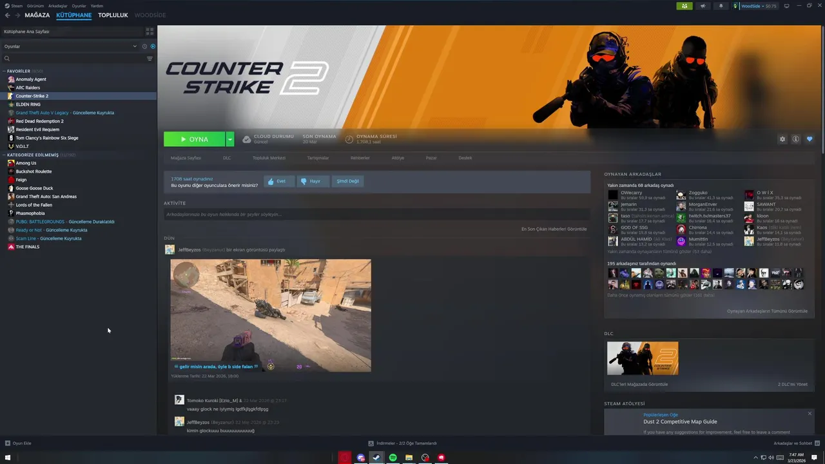
Task: Dismiss the Dust 2 workshop card
Action: click(x=810, y=413)
